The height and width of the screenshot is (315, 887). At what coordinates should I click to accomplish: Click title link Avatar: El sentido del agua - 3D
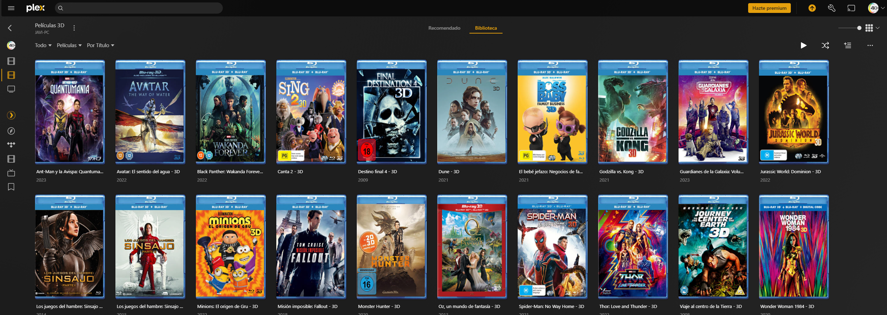tap(148, 172)
